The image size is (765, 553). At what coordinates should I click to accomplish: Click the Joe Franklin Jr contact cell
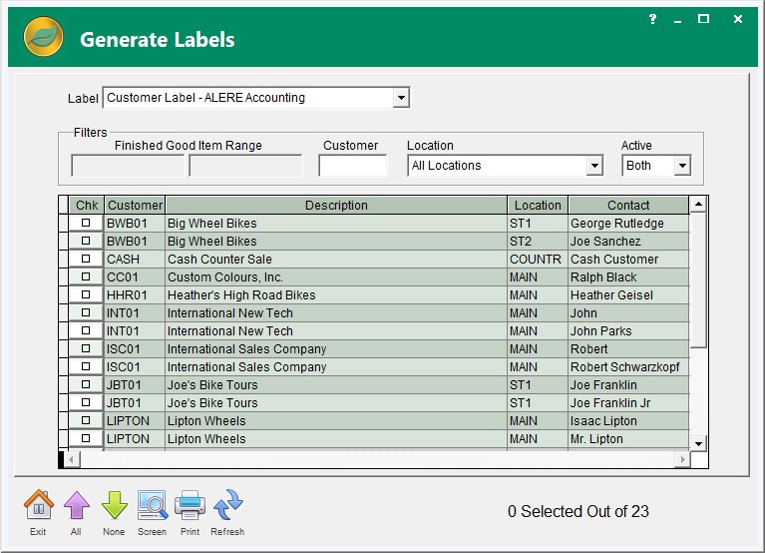coord(628,403)
